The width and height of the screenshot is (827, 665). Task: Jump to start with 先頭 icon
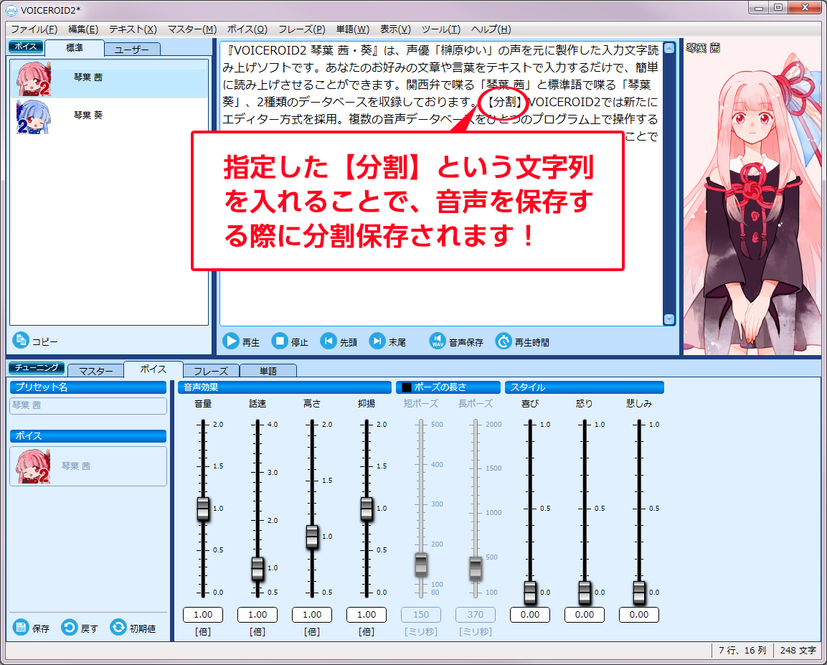coord(328,341)
